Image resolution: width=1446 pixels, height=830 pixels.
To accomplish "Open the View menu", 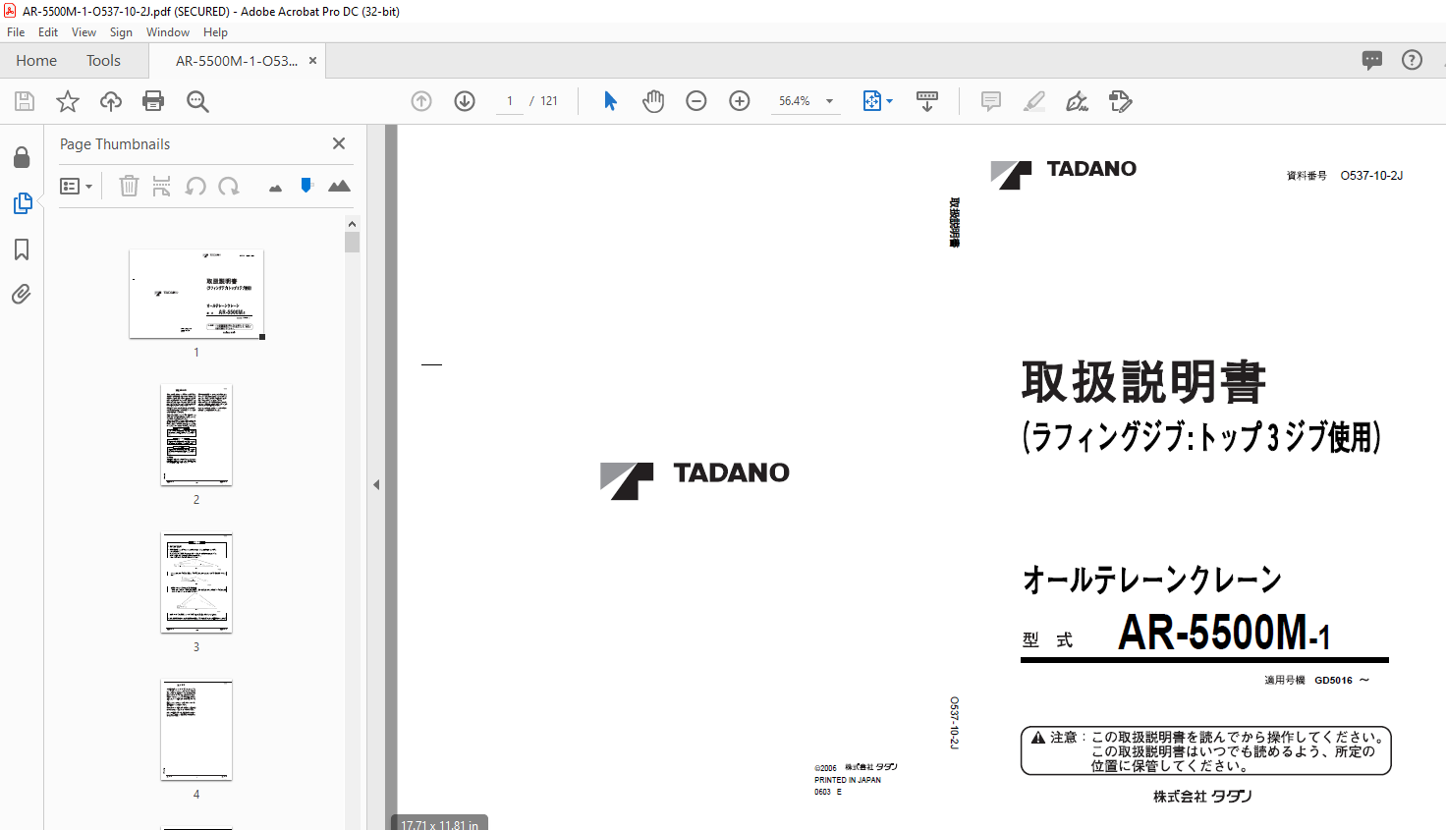I will click(83, 32).
